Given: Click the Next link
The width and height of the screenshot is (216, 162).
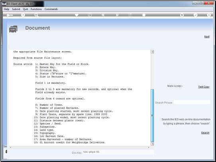Looking at the screenshot, I should (207, 37).
